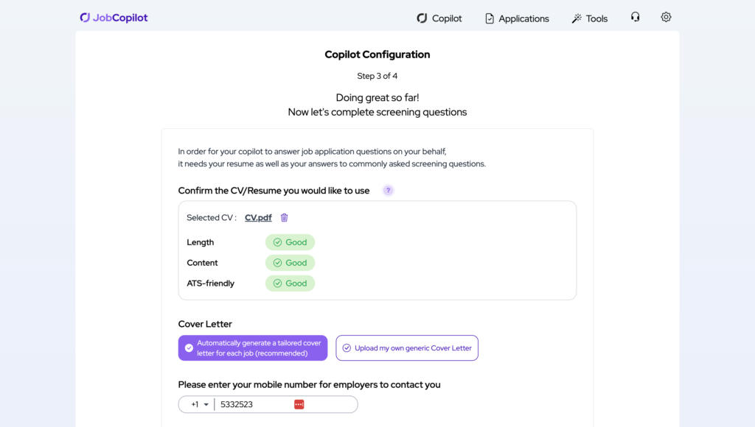Screen dimensions: 755x427
Task: Select automatically generate tailored cover letter option
Action: (x=252, y=347)
